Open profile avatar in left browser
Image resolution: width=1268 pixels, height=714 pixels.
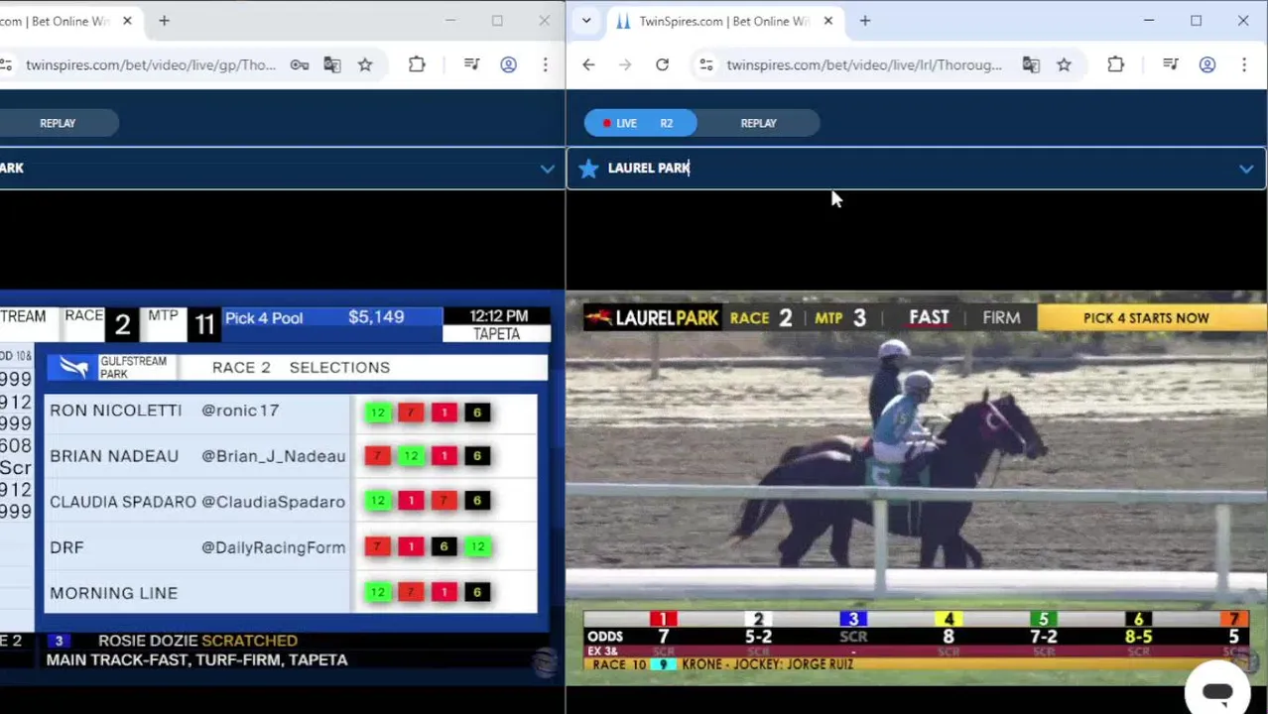[508, 64]
